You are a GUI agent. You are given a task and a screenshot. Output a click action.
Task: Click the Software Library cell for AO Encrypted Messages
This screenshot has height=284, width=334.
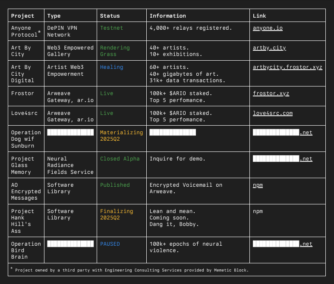coord(70,191)
